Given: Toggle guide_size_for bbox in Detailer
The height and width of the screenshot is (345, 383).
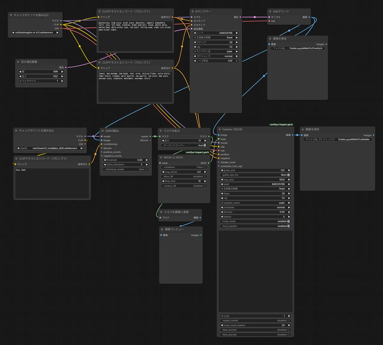Looking at the screenshot, I should pyautogui.click(x=255, y=175).
